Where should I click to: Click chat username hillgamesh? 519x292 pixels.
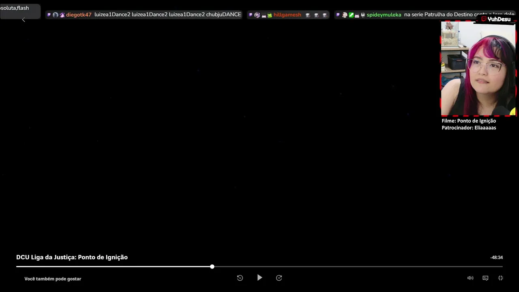(287, 15)
